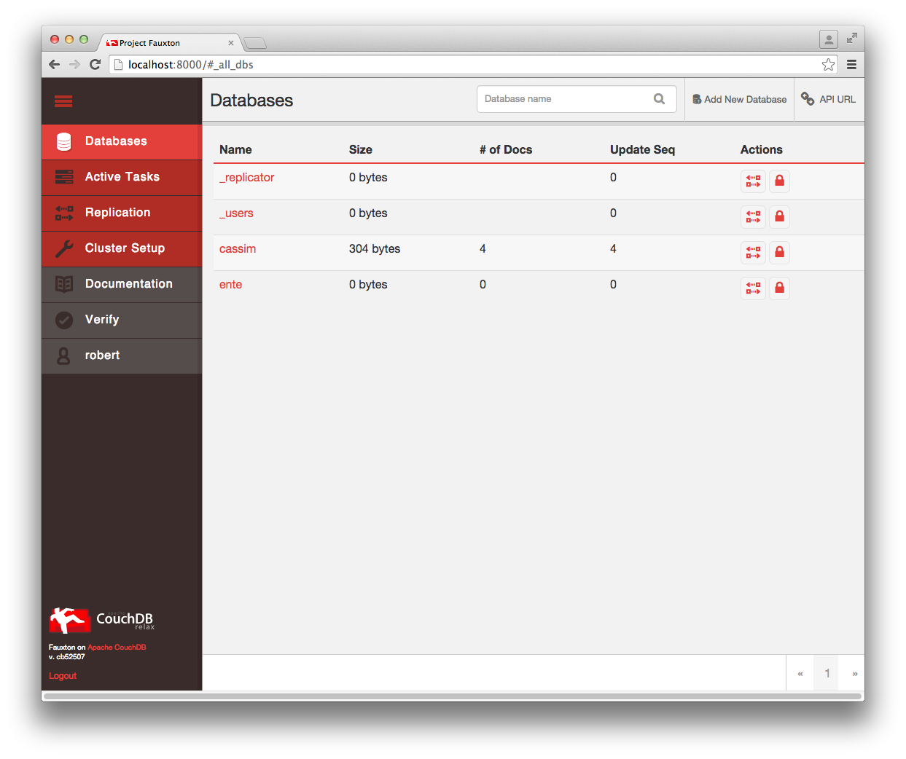Click the Replication sidebar icon
Screen dimensions: 906x759
click(x=63, y=213)
